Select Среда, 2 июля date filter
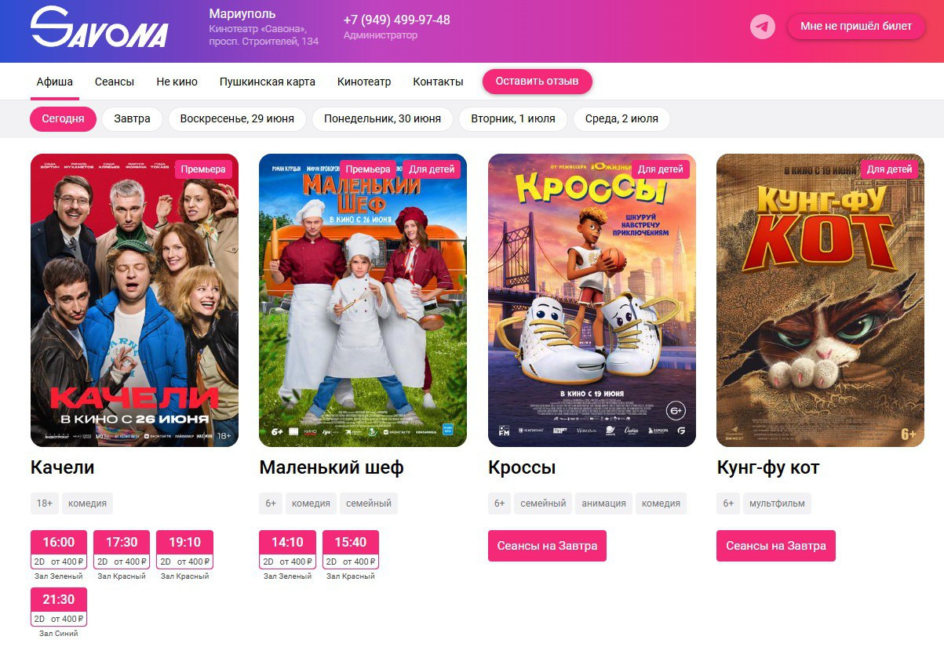 tap(621, 119)
